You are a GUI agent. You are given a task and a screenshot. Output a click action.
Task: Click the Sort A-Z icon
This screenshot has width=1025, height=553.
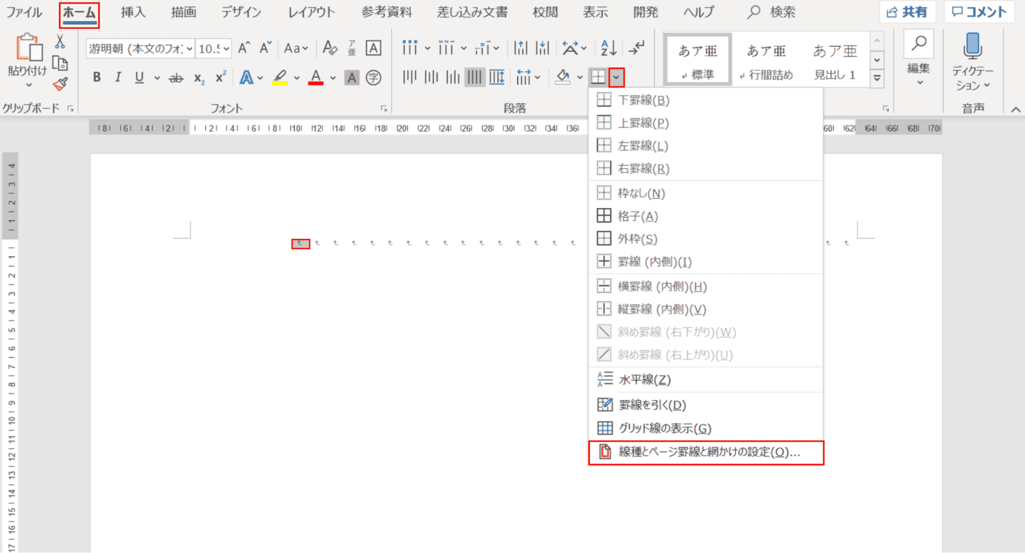click(x=609, y=48)
